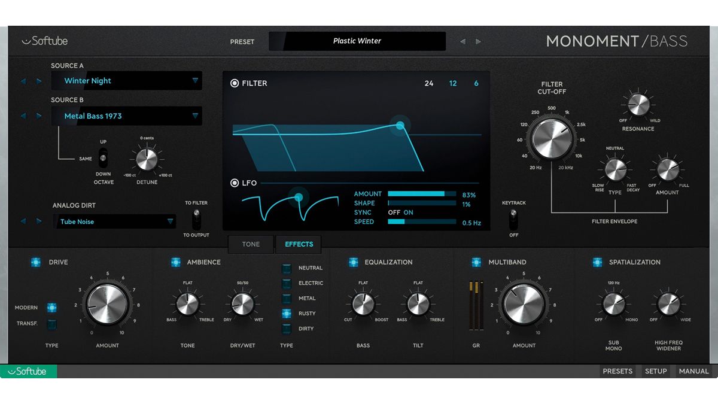The width and height of the screenshot is (718, 404).
Task: Click the Equalization Tilt knob
Action: [418, 304]
